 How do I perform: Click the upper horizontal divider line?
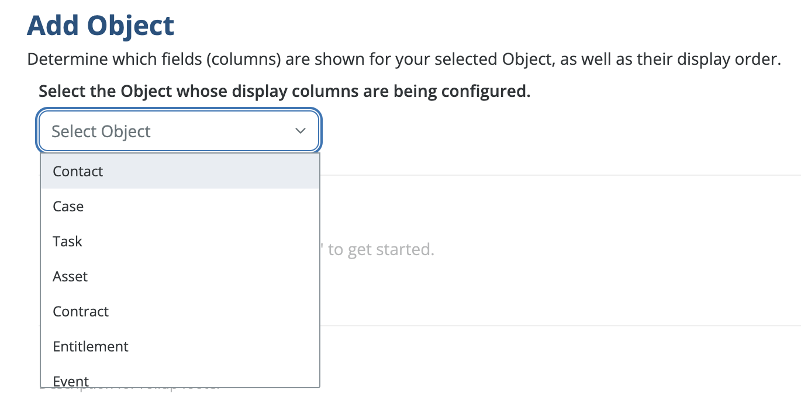(x=555, y=175)
